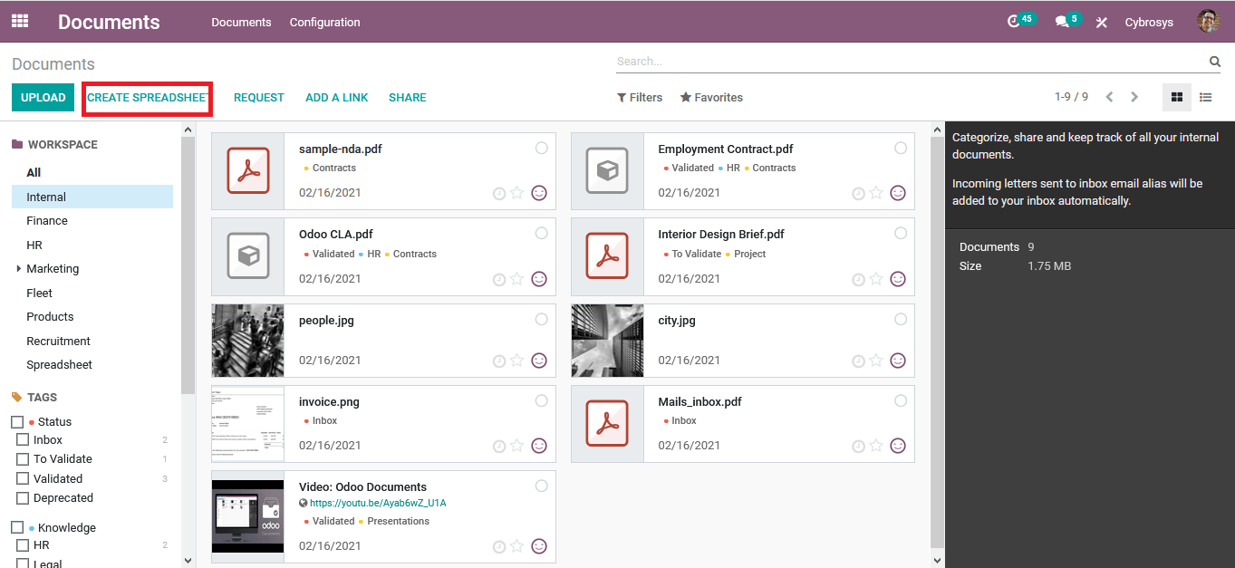Open conversations chat icon with 5 badge
This screenshot has height=568, width=1235.
[x=1062, y=22]
